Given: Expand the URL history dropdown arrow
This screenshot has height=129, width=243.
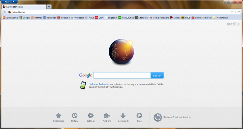Looking at the screenshot, I should point(235,12).
